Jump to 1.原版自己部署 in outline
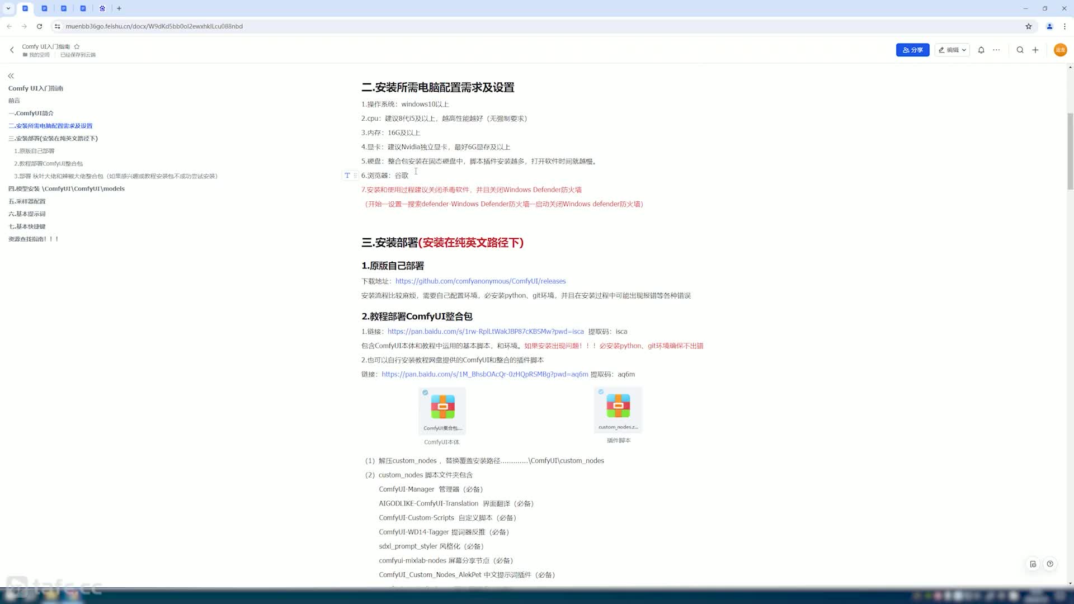This screenshot has width=1074, height=604. tap(34, 151)
